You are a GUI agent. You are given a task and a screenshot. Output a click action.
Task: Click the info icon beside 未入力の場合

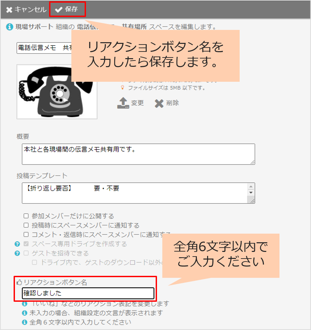25,313
